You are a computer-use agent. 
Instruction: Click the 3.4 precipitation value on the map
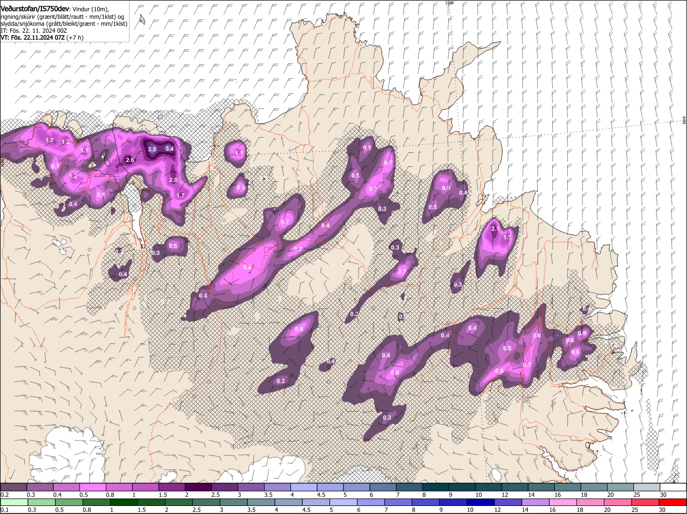pyautogui.click(x=170, y=149)
